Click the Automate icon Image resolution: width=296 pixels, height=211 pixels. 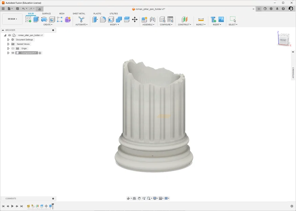tap(81, 19)
